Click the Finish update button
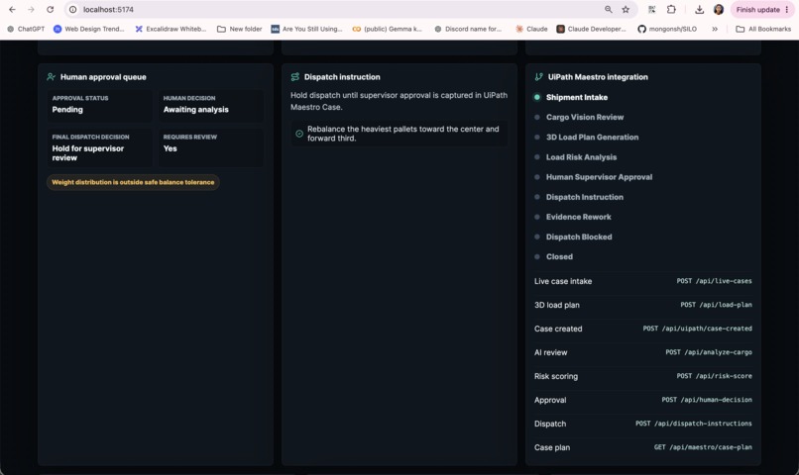Screen dimensions: 799x475 pos(762,10)
